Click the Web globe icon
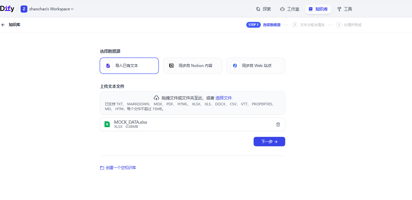The width and height of the screenshot is (412, 200). pyautogui.click(x=235, y=66)
